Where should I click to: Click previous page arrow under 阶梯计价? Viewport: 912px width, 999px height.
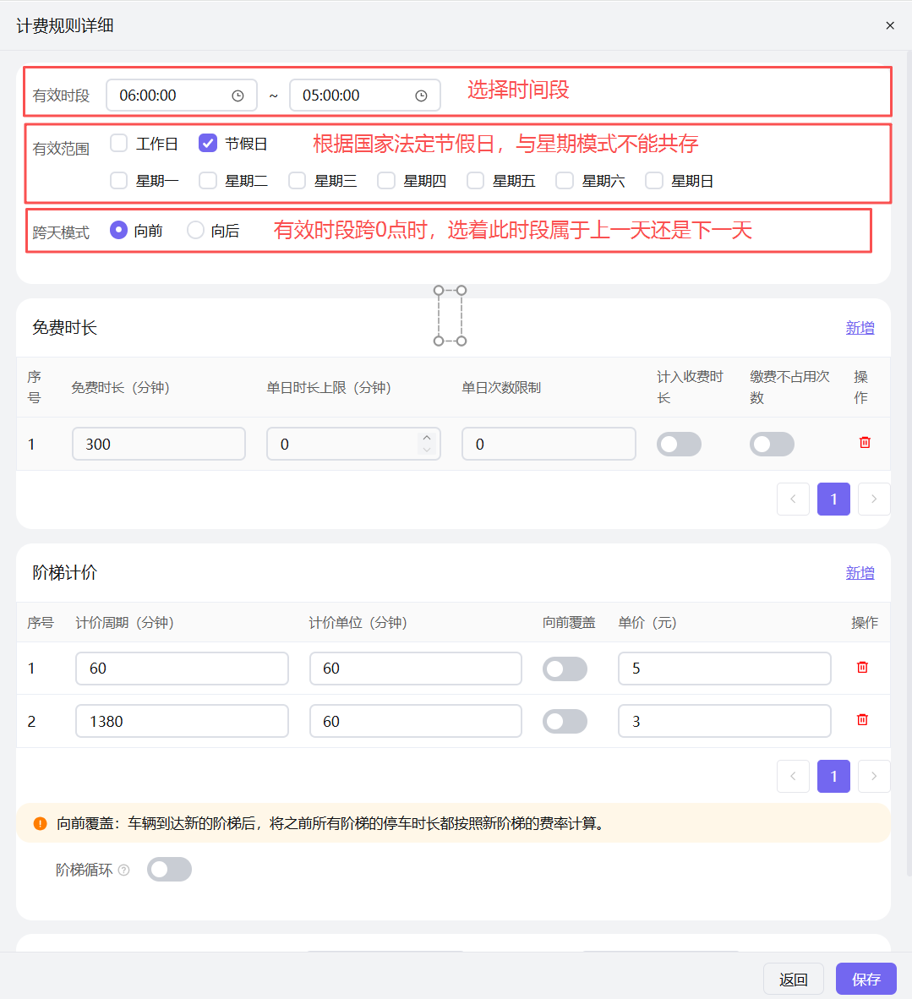[793, 776]
